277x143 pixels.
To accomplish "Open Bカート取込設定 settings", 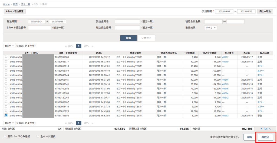I will point(15,11).
